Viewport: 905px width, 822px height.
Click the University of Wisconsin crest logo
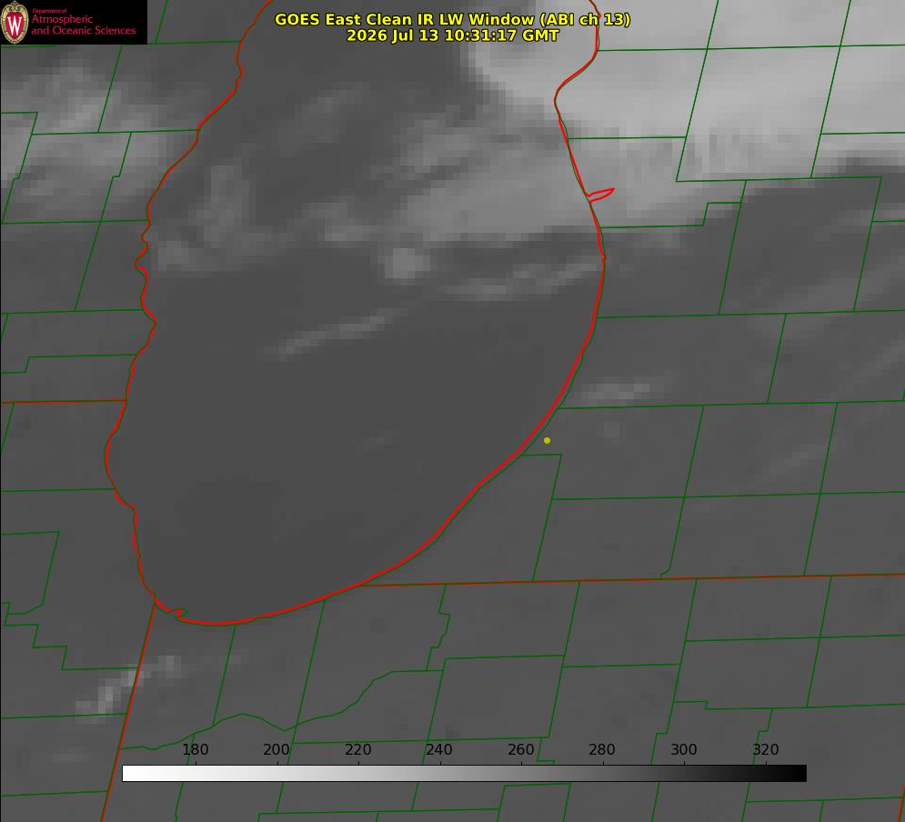point(15,22)
